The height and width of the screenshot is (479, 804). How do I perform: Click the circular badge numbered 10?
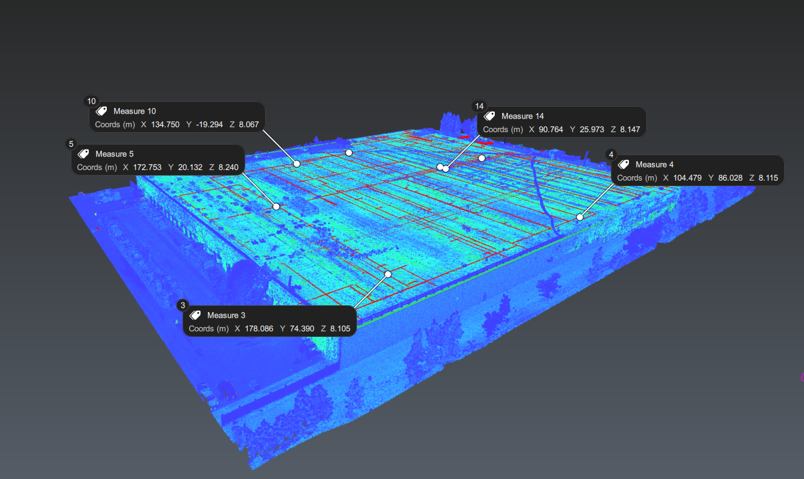(x=91, y=101)
